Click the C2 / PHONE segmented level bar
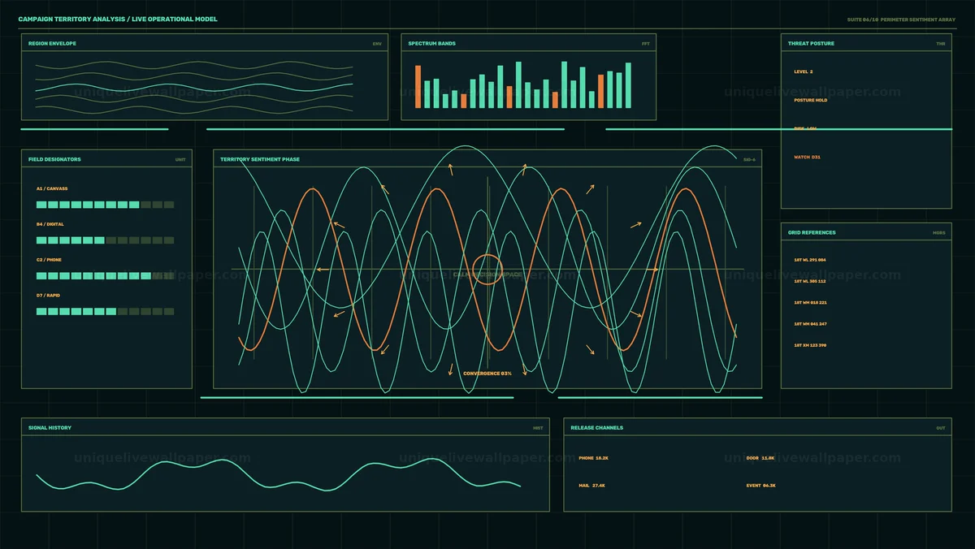Image resolution: width=975 pixels, height=549 pixels. click(x=105, y=276)
